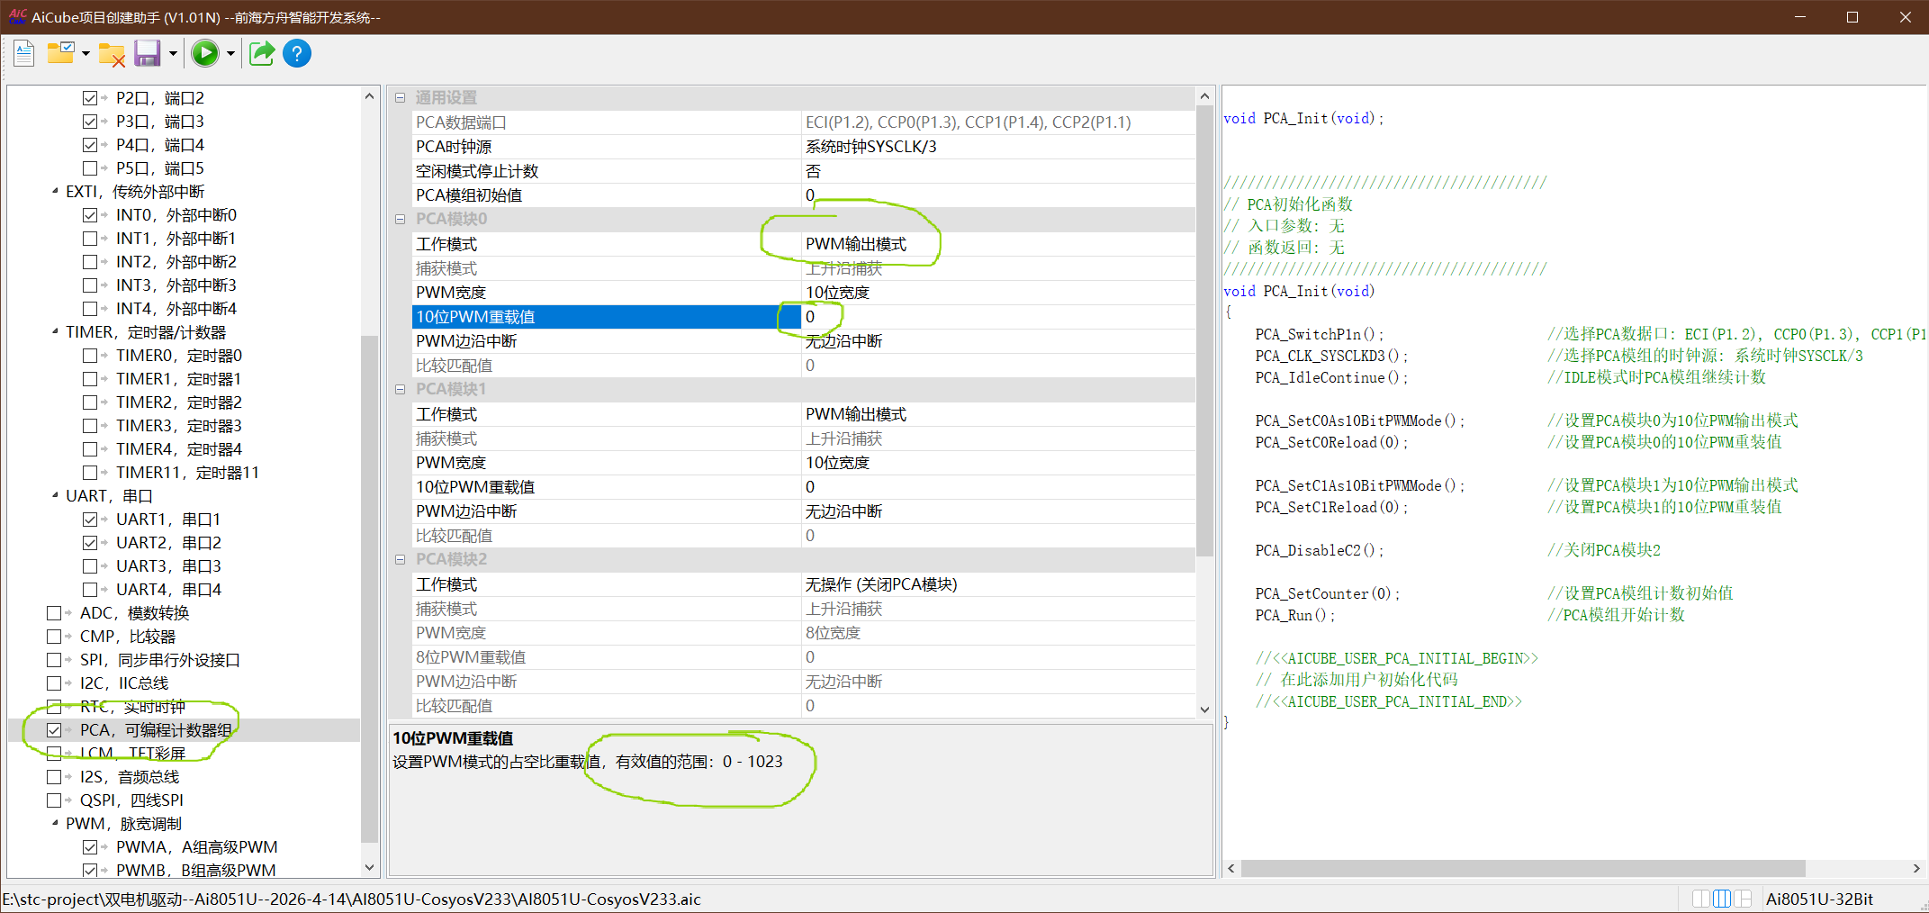Screen dimensions: 1929x913
Task: Select CMP 比较器 tree item
Action: tap(128, 637)
